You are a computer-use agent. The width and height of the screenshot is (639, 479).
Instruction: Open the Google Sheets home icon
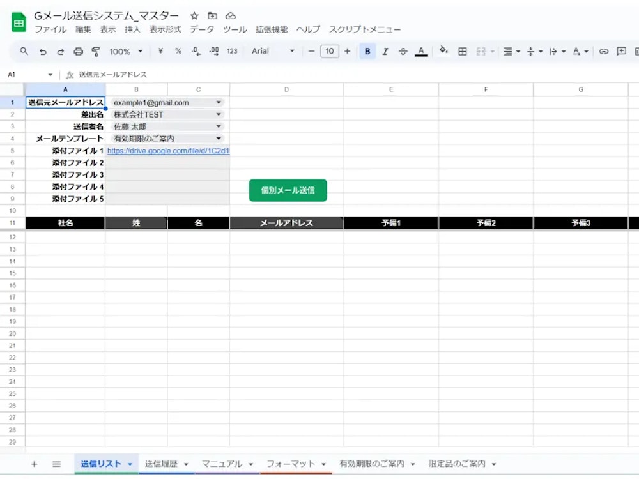pos(19,22)
